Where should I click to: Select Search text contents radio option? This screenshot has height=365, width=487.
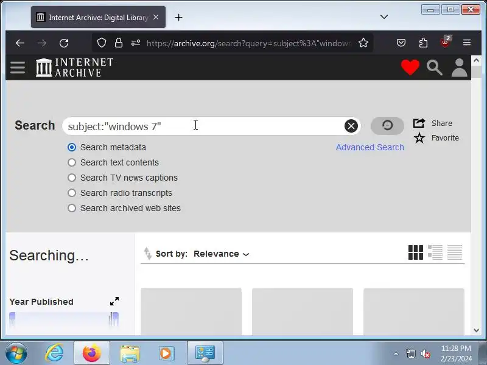pyautogui.click(x=72, y=162)
